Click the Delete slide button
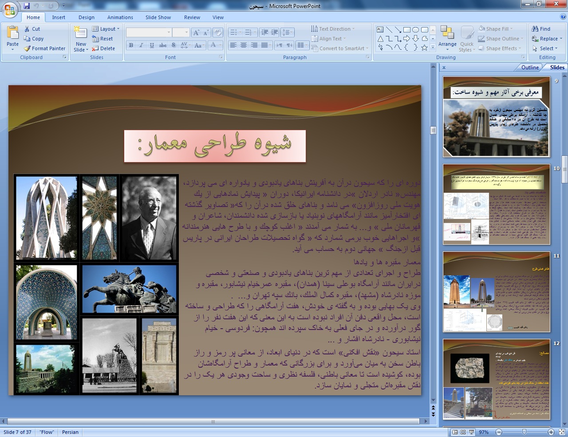This screenshot has height=437, width=568. point(103,48)
